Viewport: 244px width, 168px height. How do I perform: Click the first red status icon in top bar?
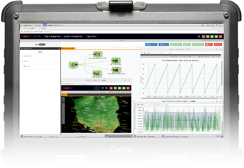tap(203, 36)
